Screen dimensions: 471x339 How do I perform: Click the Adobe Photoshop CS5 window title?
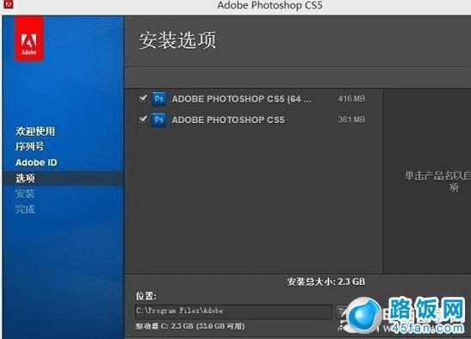point(270,5)
